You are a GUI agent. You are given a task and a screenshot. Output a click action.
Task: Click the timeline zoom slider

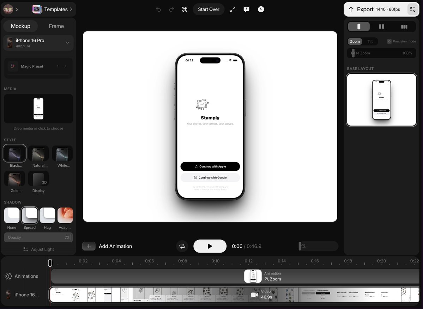point(318,246)
